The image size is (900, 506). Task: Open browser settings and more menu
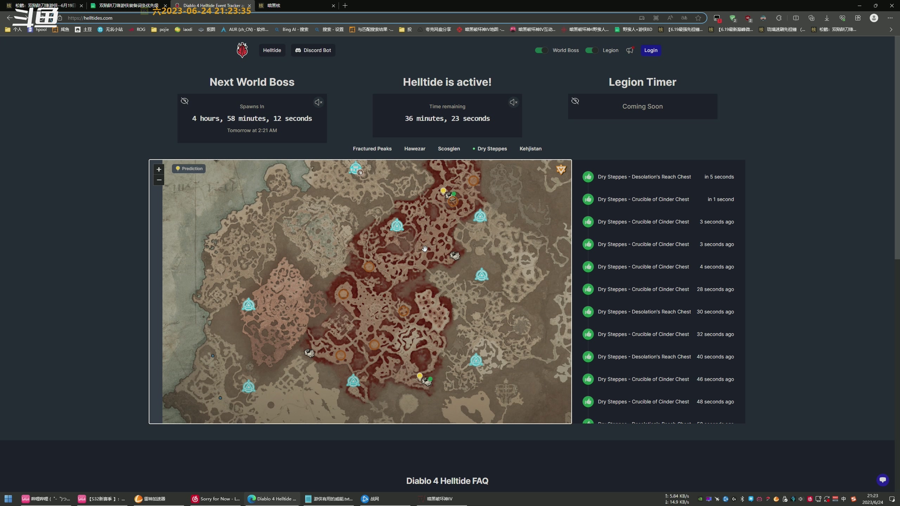(x=890, y=18)
